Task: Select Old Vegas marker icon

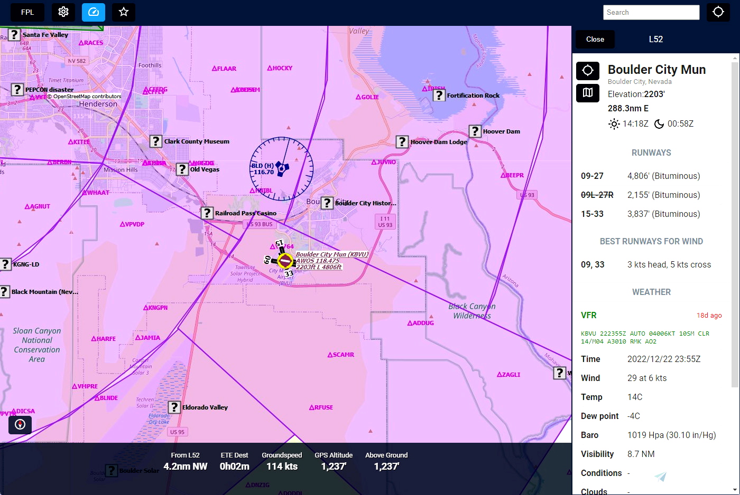Action: [182, 169]
